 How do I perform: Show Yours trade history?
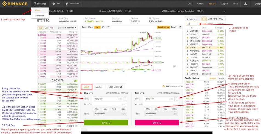pos(222,78)
